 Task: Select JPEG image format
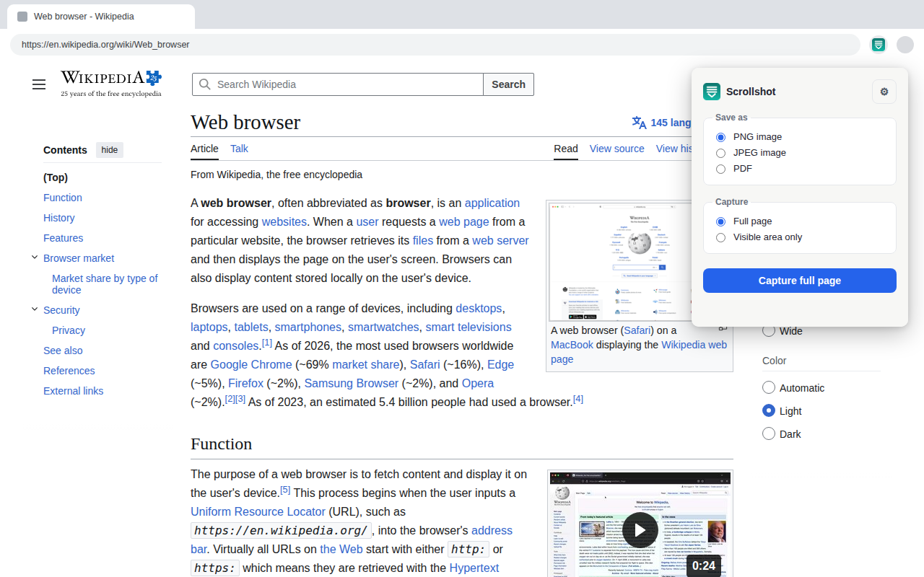[720, 153]
